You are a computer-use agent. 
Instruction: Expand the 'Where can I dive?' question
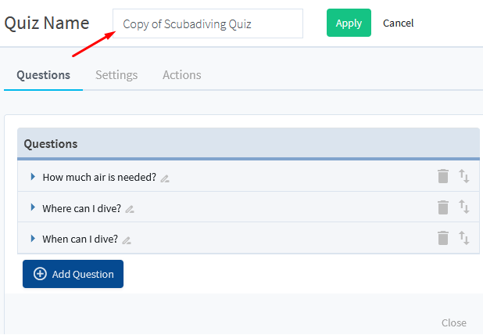click(x=33, y=207)
